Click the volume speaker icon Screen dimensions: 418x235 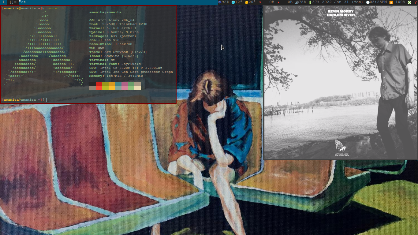[297, 2]
